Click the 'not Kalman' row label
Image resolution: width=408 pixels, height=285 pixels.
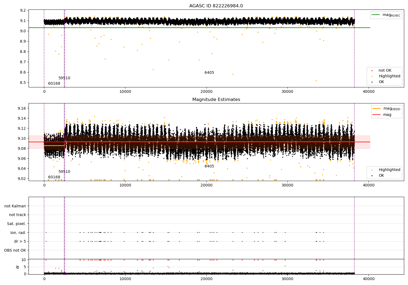(x=15, y=206)
